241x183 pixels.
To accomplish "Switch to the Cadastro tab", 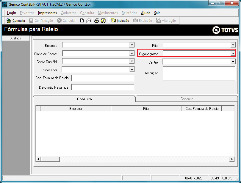I will point(187,99).
